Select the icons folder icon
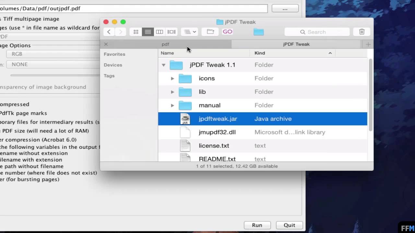Screen dimensions: 415x233 tap(185, 78)
